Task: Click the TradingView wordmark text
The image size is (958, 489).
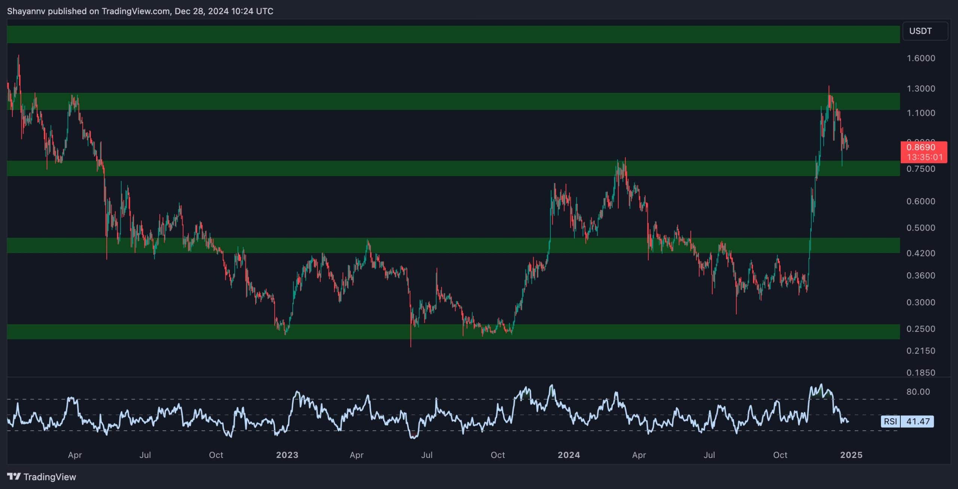Action: point(50,477)
